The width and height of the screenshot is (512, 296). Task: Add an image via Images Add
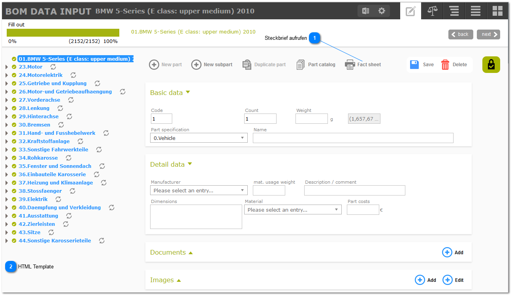[425, 280]
